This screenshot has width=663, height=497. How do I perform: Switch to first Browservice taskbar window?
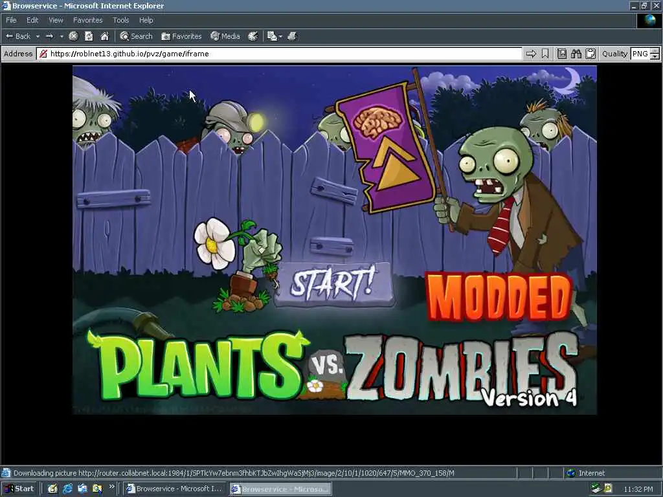click(175, 489)
